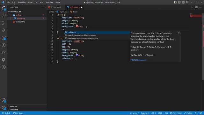Open Explorer views ellipsis menu
204x115 pixels.
(x=43, y=7)
